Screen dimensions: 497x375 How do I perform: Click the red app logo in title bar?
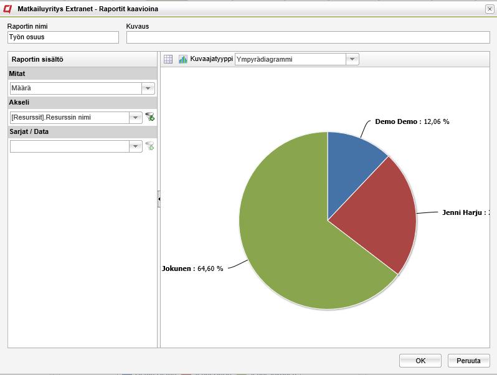(x=7, y=9)
